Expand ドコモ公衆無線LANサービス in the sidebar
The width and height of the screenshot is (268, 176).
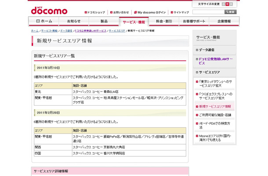217,61
